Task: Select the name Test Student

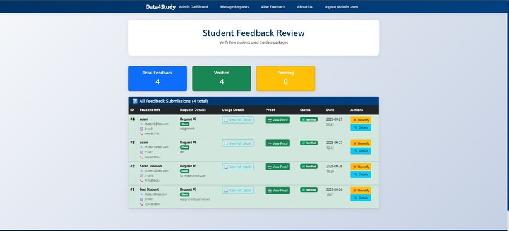Action: [149, 189]
